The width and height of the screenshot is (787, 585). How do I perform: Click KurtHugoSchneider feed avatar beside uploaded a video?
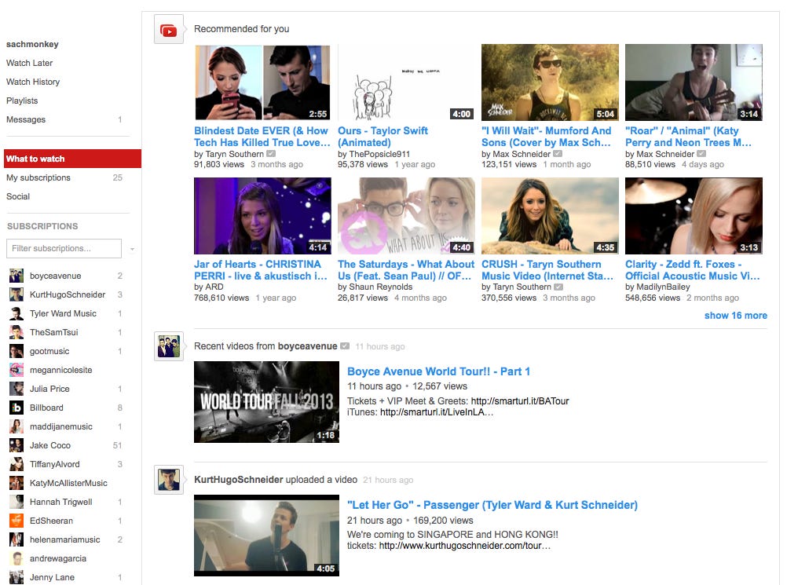169,480
